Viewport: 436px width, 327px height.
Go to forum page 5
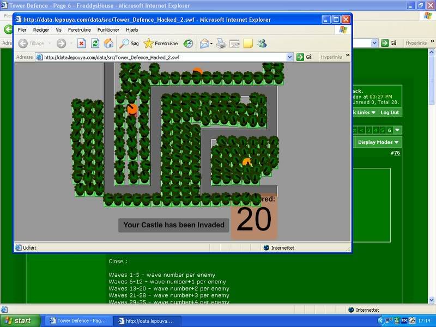[383, 130]
